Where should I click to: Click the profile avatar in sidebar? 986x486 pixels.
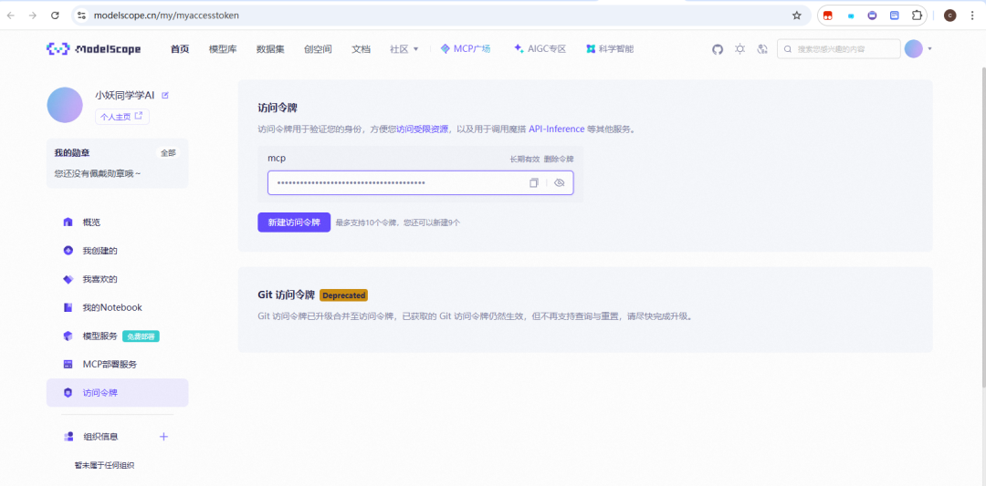pyautogui.click(x=65, y=105)
